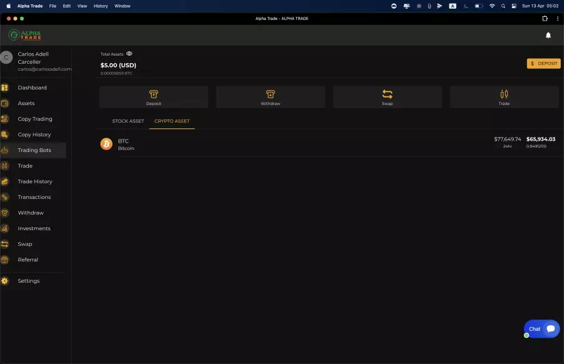The width and height of the screenshot is (564, 364).
Task: Click Swap arrows sidebar icon
Action: click(x=4, y=244)
